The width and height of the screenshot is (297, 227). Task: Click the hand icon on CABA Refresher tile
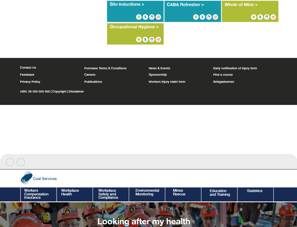pos(209,17)
